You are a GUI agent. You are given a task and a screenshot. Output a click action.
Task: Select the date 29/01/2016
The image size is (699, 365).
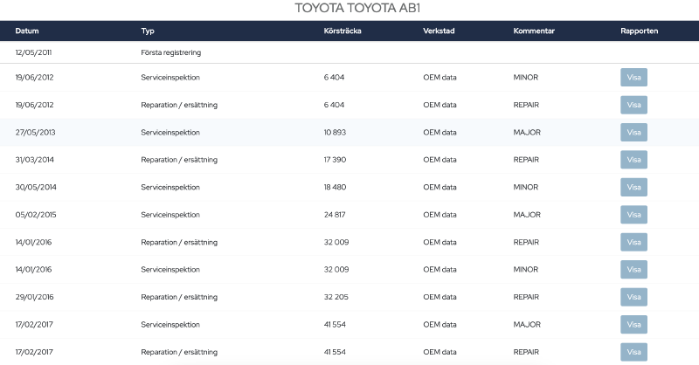pos(34,297)
